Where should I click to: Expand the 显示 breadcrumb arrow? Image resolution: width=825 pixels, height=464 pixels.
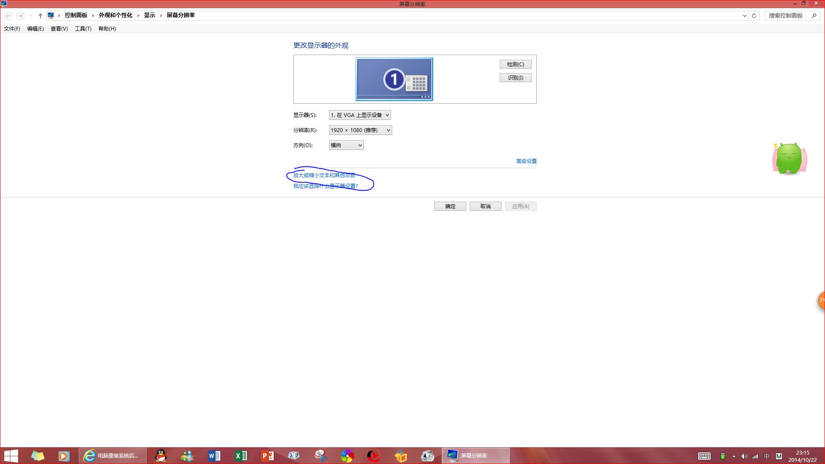click(161, 15)
